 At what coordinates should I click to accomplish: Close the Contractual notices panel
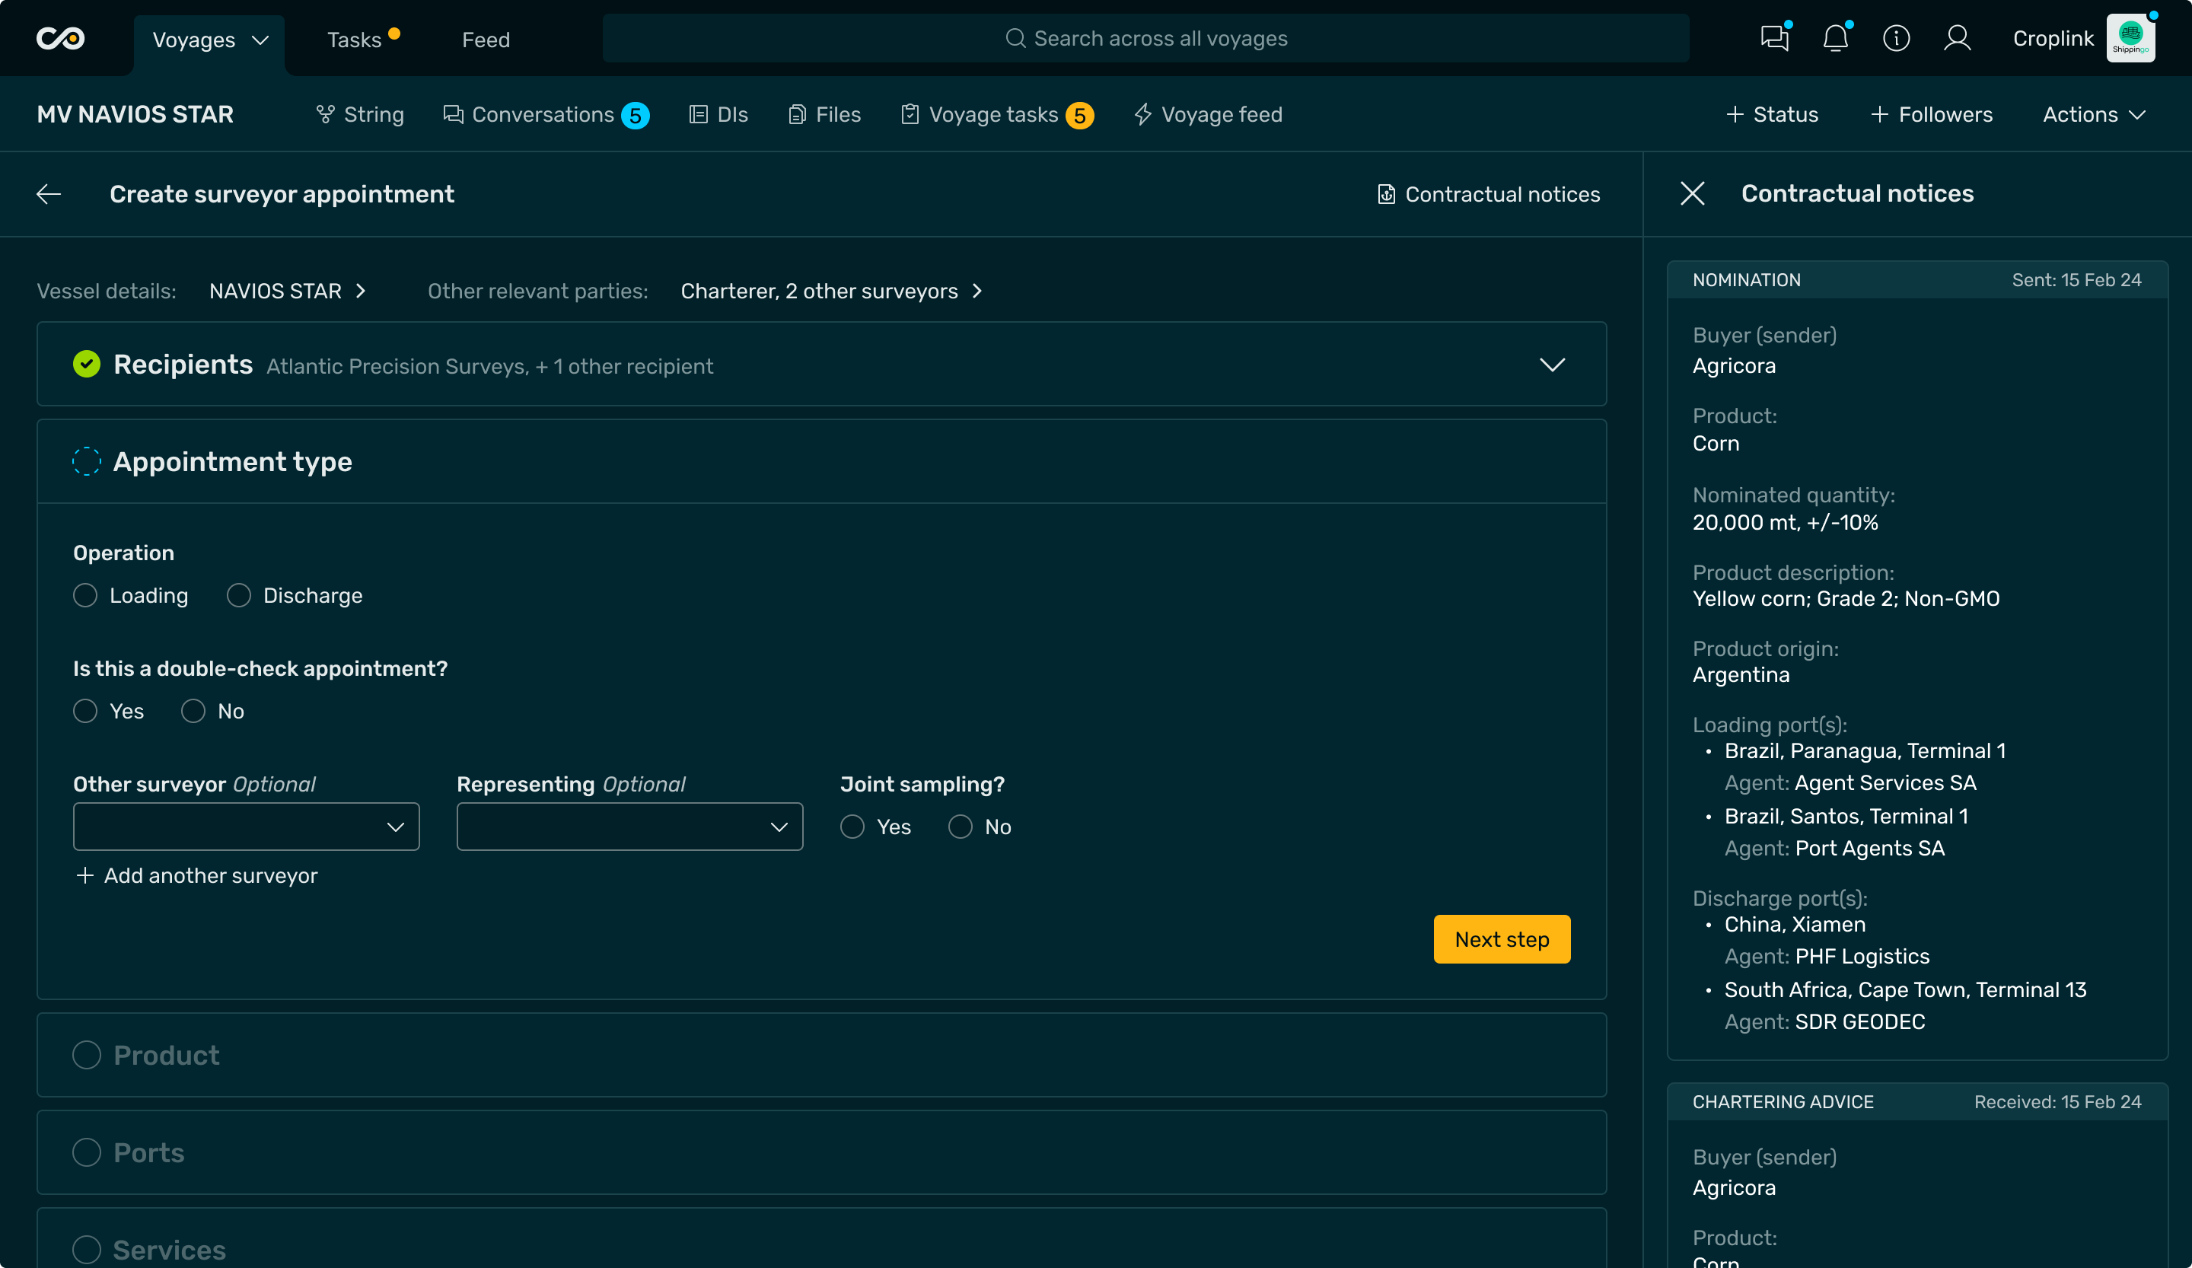(1692, 193)
